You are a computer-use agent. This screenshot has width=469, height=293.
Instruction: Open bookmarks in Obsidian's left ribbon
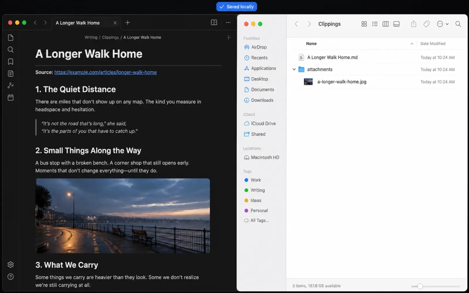(11, 62)
